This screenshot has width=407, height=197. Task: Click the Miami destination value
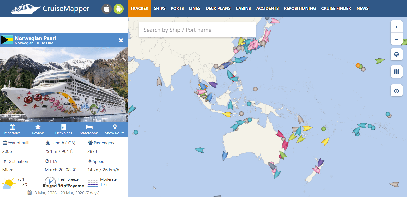pos(8,170)
